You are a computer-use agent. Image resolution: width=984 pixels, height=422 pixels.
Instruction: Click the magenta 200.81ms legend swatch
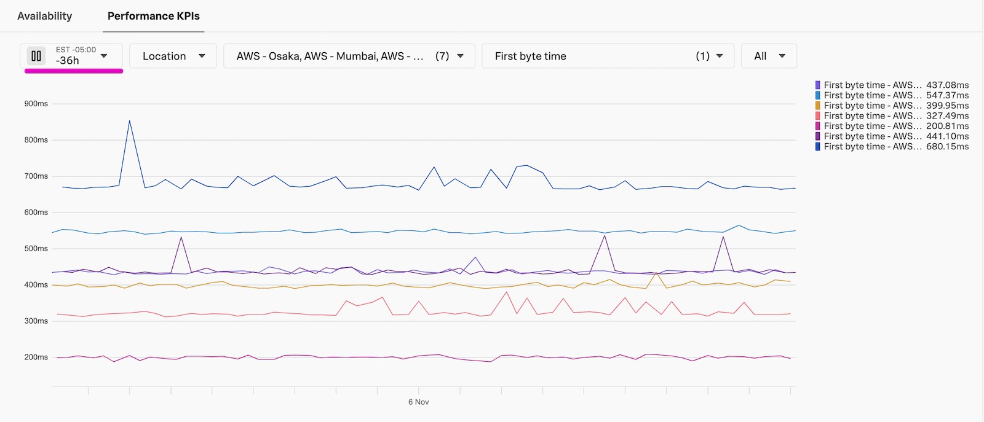pyautogui.click(x=819, y=126)
